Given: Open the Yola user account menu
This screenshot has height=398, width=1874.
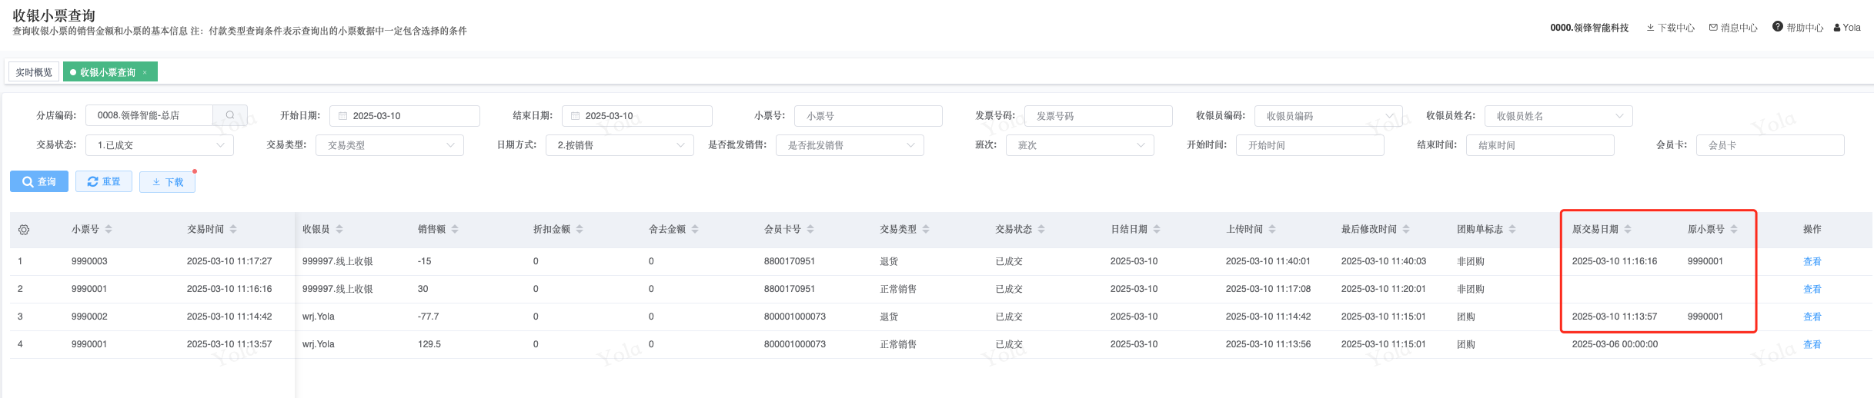Looking at the screenshot, I should click(1847, 28).
